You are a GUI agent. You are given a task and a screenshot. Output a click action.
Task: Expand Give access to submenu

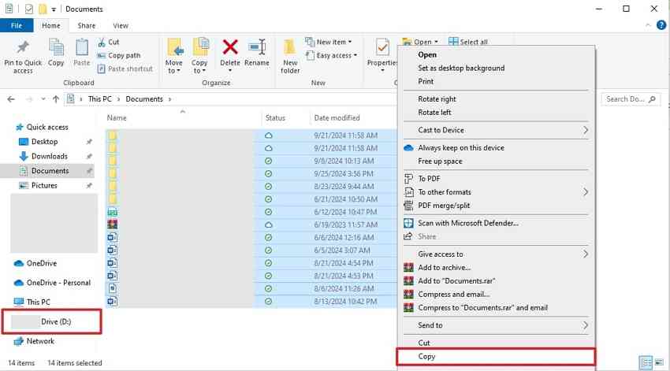496,254
